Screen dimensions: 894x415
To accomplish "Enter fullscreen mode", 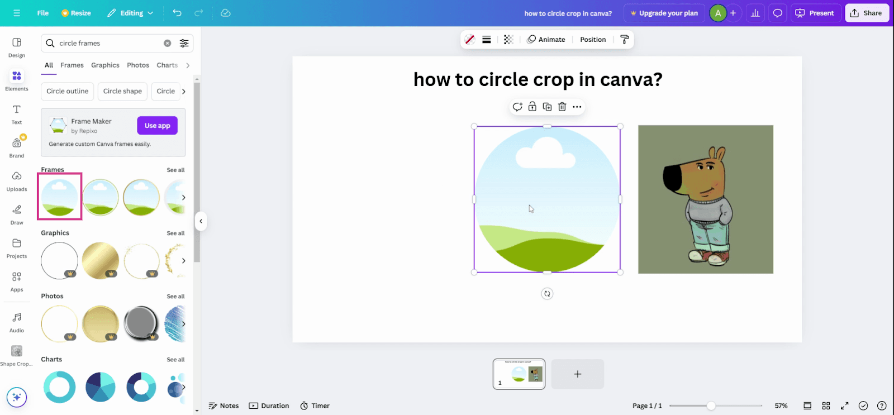I will (x=845, y=406).
